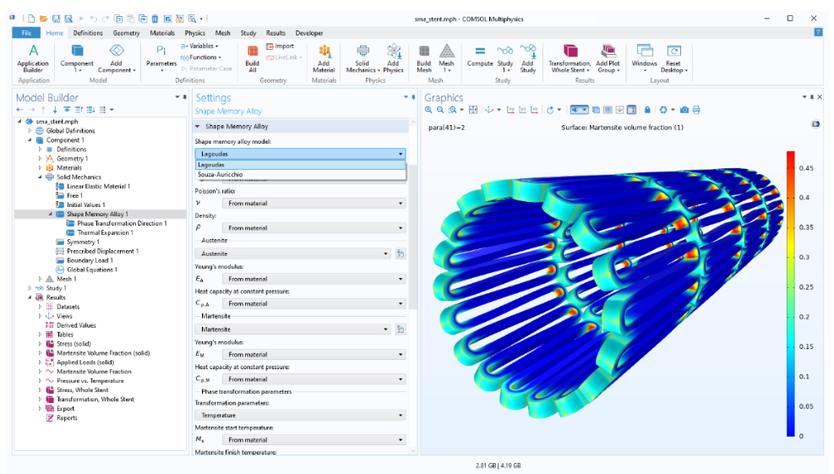Click the Model Builder back arrow
Image resolution: width=834 pixels, height=474 pixels.
pyautogui.click(x=19, y=110)
